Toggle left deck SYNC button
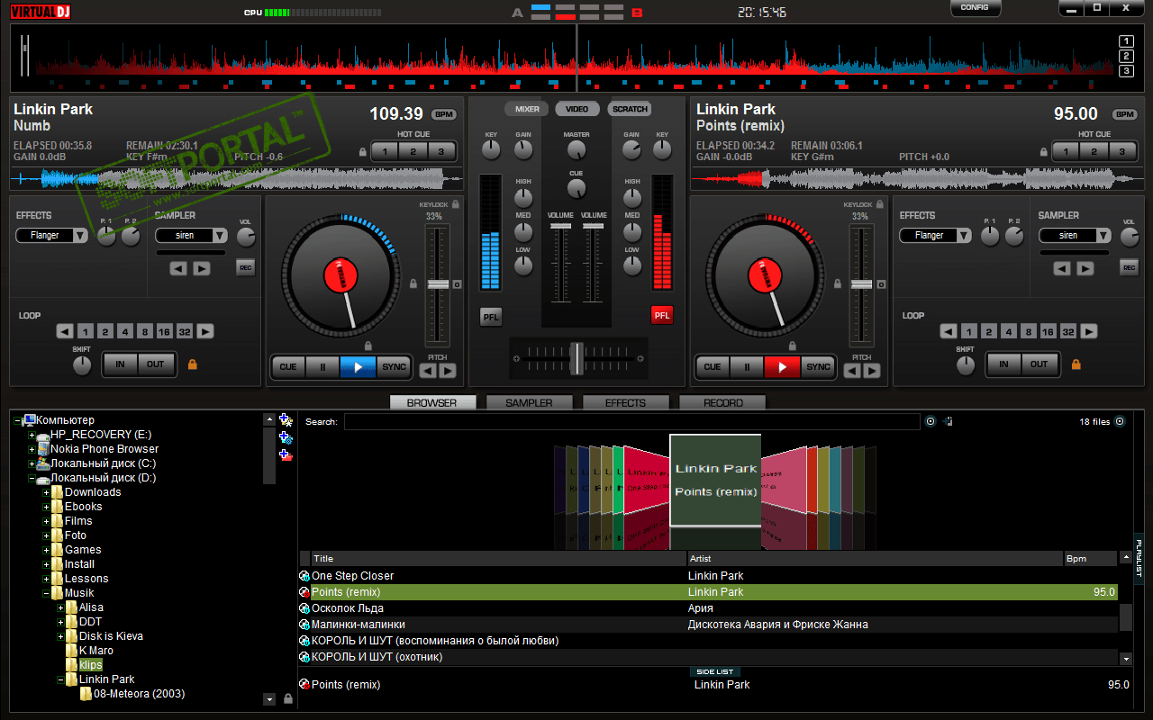1153x720 pixels. 394,366
